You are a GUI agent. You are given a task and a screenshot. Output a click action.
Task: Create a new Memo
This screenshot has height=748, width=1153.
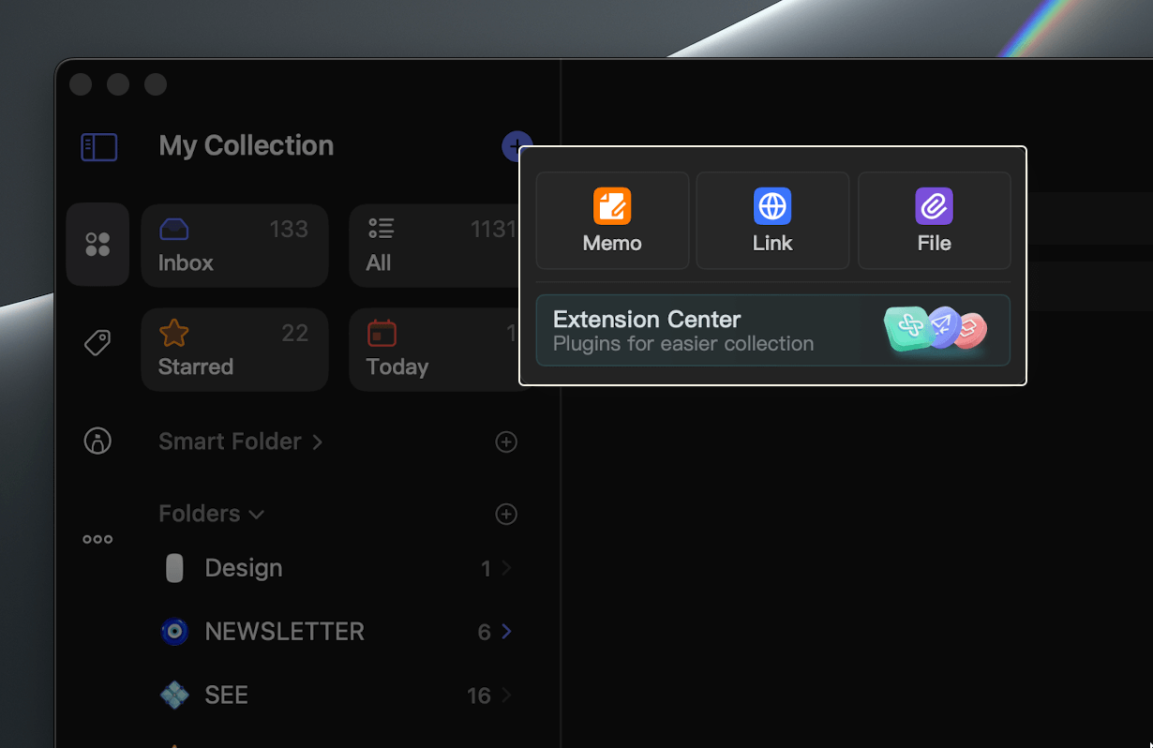point(612,220)
